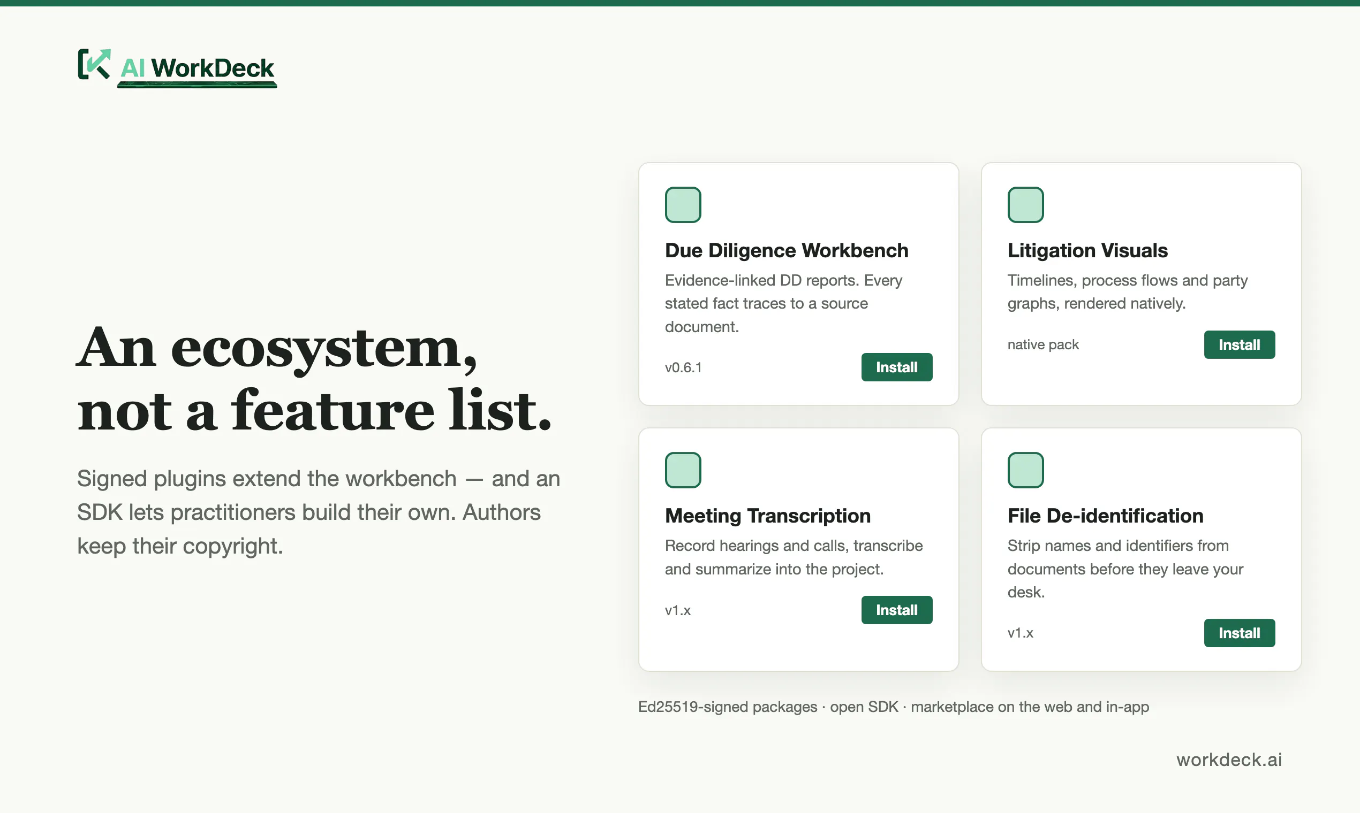The height and width of the screenshot is (813, 1360).
Task: Install the File De-identification plugin
Action: pos(1240,633)
